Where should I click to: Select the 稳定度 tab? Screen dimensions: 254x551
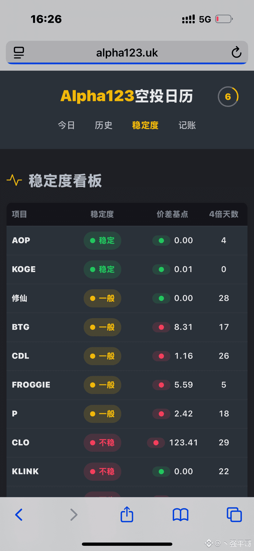145,125
